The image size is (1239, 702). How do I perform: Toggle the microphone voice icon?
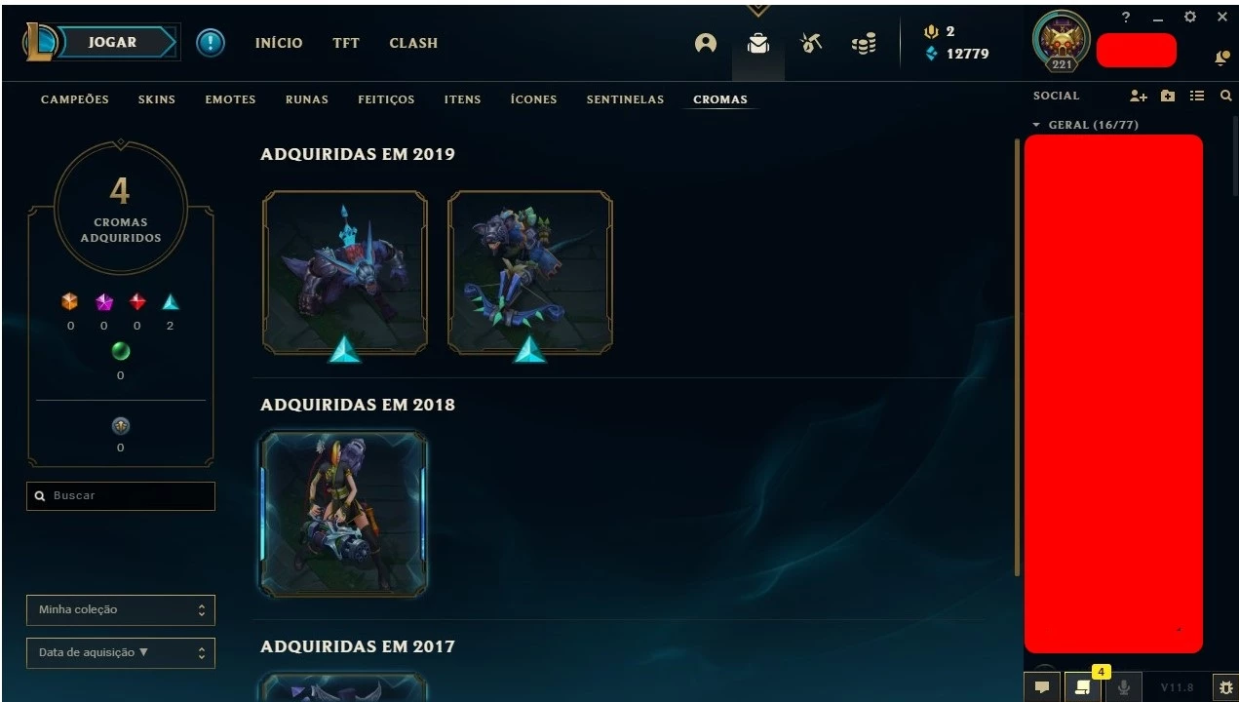click(1123, 687)
